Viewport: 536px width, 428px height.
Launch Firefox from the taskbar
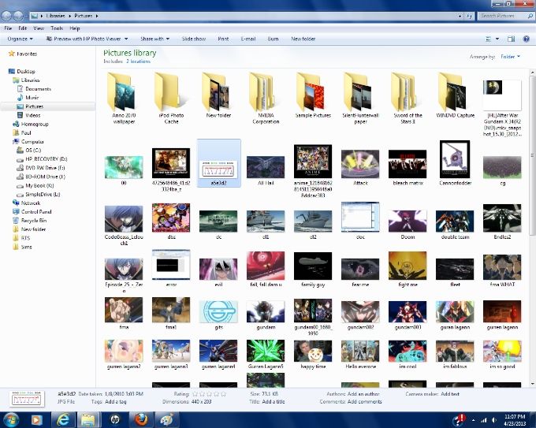[x=141, y=420]
